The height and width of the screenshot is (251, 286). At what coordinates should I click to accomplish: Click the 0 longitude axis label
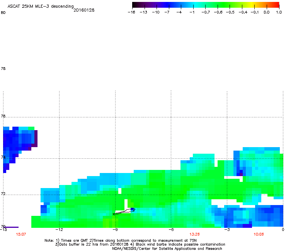(x=283, y=230)
